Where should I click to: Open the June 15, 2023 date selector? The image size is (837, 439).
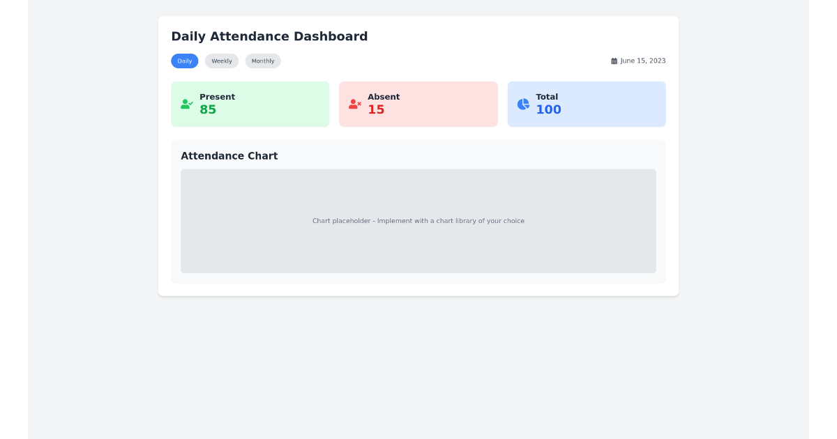[x=638, y=61]
